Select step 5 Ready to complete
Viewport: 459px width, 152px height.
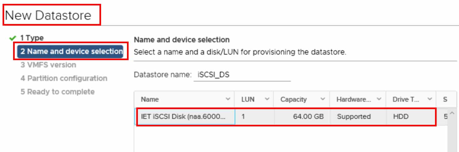58,92
